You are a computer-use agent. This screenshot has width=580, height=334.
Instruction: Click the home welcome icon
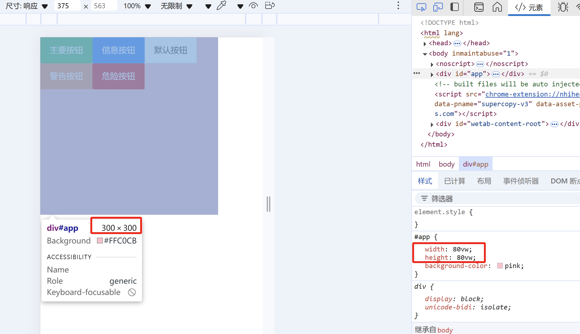497,7
